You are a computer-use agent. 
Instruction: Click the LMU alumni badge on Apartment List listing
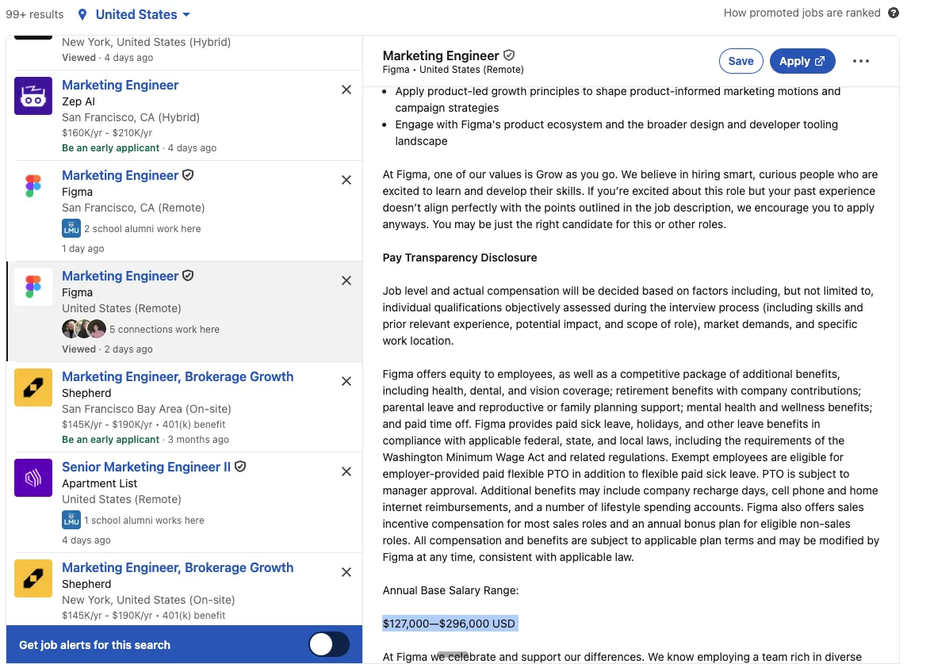pos(71,520)
